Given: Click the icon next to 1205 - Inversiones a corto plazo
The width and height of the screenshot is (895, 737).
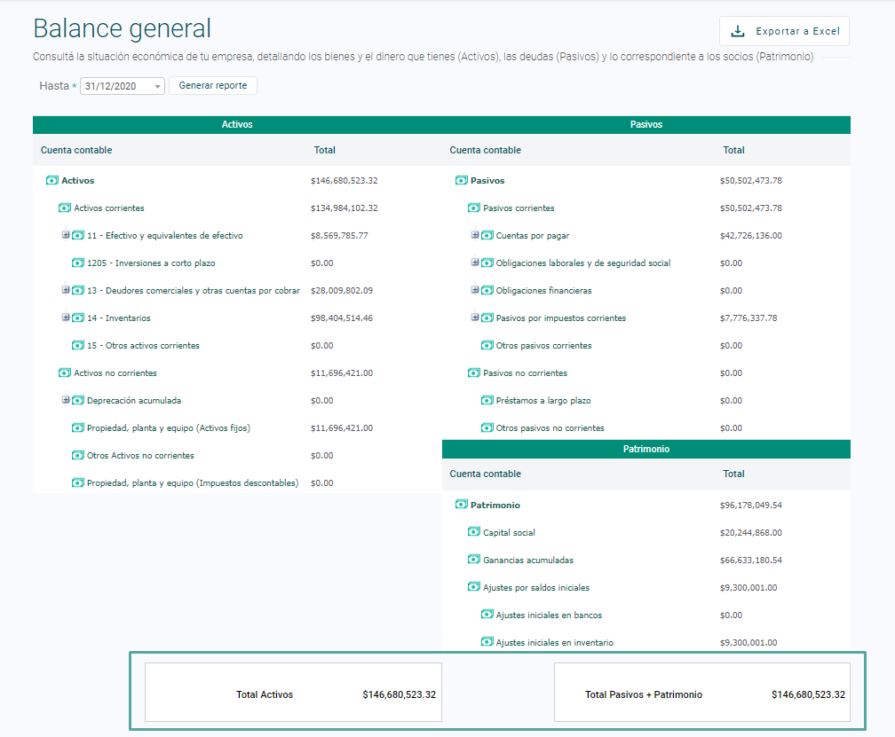Looking at the screenshot, I should click(x=77, y=263).
